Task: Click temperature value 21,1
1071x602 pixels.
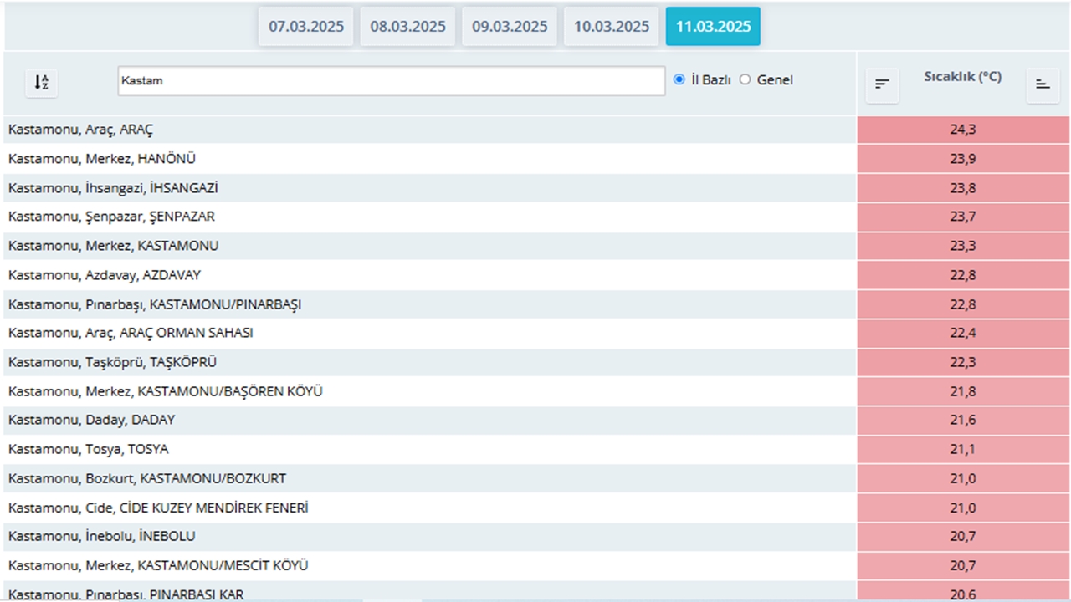Action: 963,449
